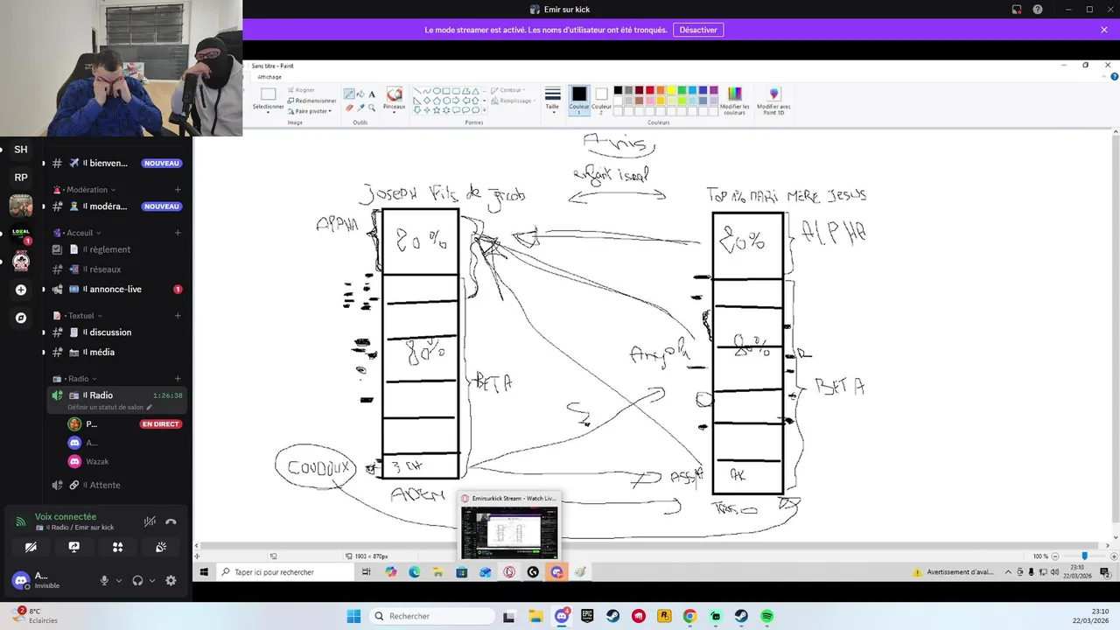Click the Windows Start button
1120x630 pixels.
(x=353, y=616)
